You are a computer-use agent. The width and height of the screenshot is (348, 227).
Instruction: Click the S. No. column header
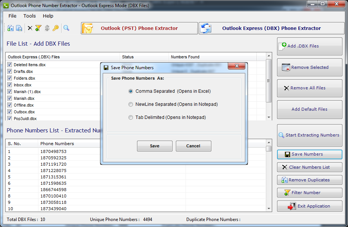pyautogui.click(x=22, y=144)
